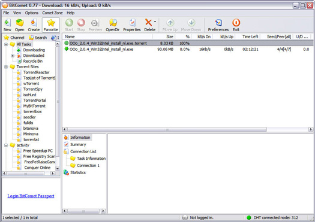
Task: Click sidebar tree scroll up arrow
Action: click(x=58, y=44)
